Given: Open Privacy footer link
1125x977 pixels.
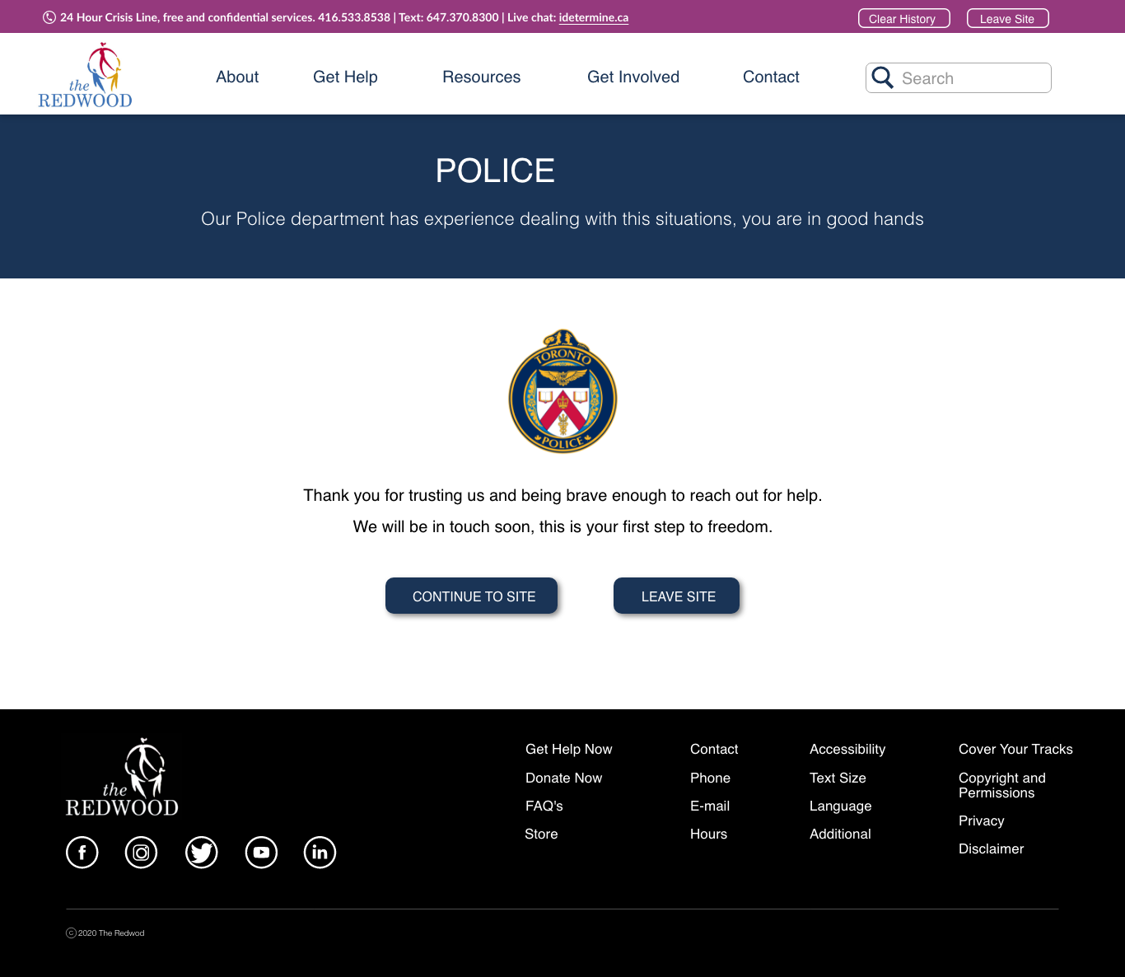Looking at the screenshot, I should coord(982,820).
